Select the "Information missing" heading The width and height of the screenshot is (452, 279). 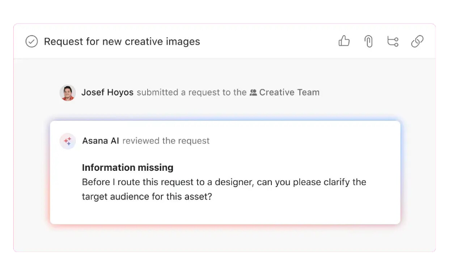127,168
